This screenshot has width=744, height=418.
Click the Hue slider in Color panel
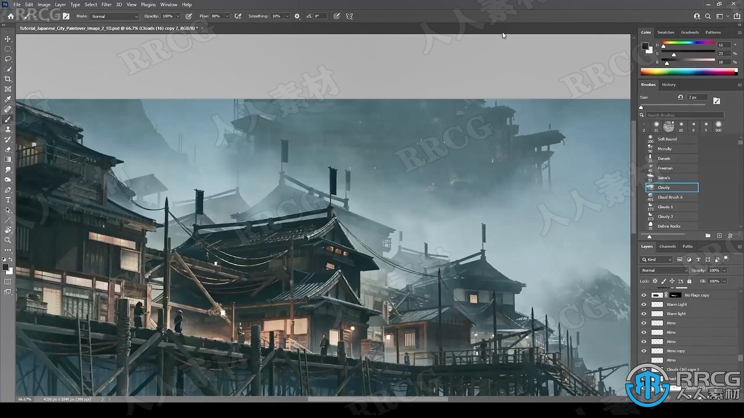pos(688,43)
